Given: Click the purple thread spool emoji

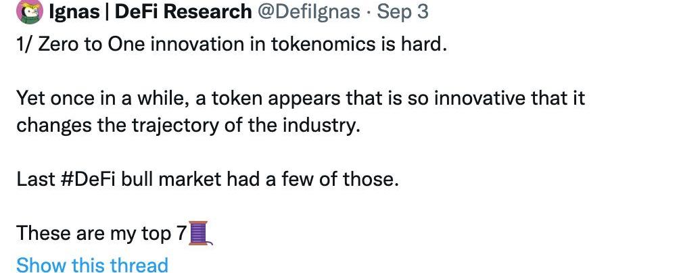Looking at the screenshot, I should tap(201, 233).
